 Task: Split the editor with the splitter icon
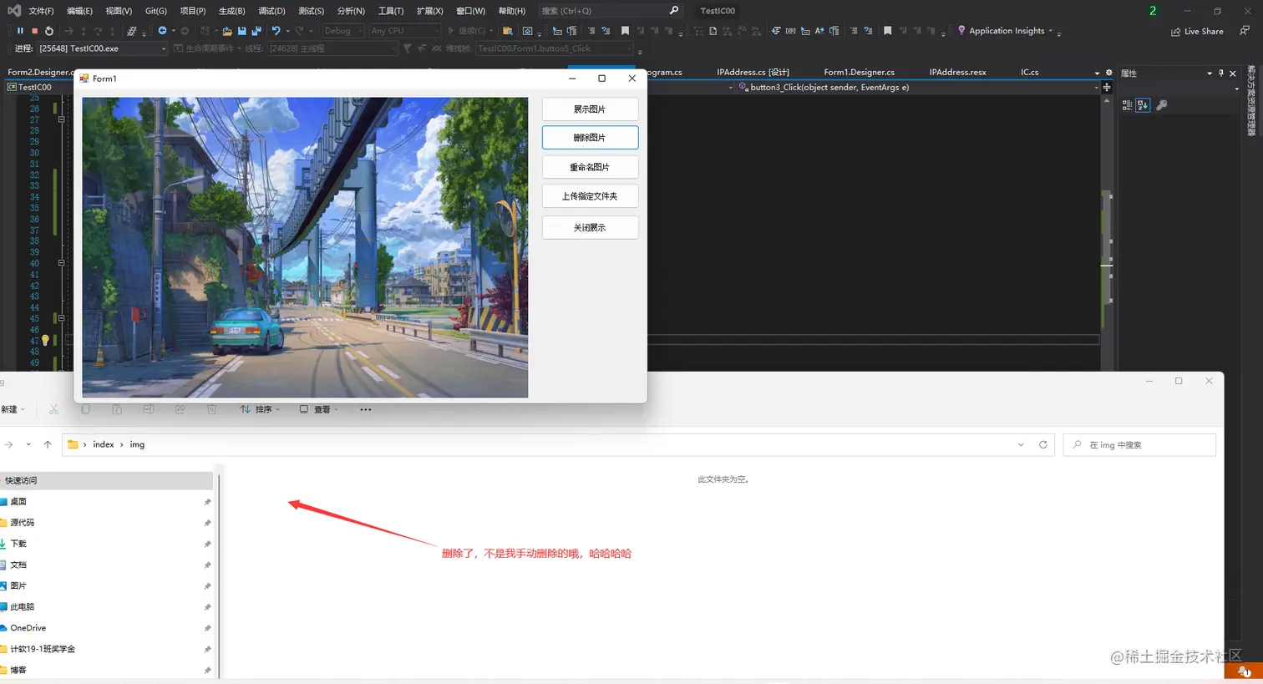coord(1107,87)
